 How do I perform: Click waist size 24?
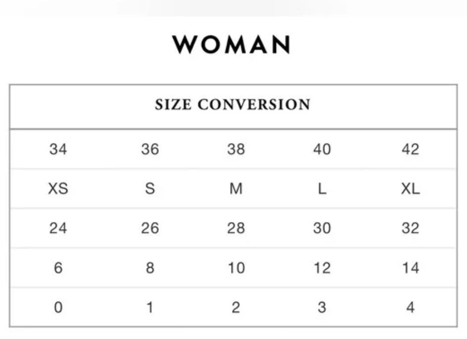58,228
